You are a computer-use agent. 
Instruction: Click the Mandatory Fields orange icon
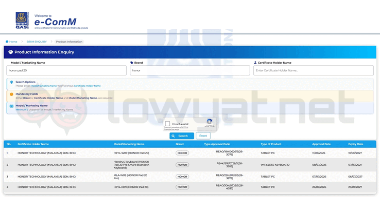point(11,94)
